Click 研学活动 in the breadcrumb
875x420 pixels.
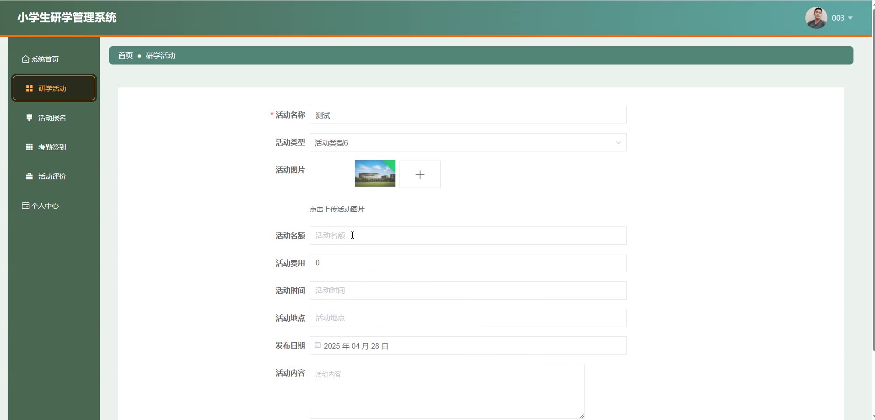pyautogui.click(x=161, y=55)
